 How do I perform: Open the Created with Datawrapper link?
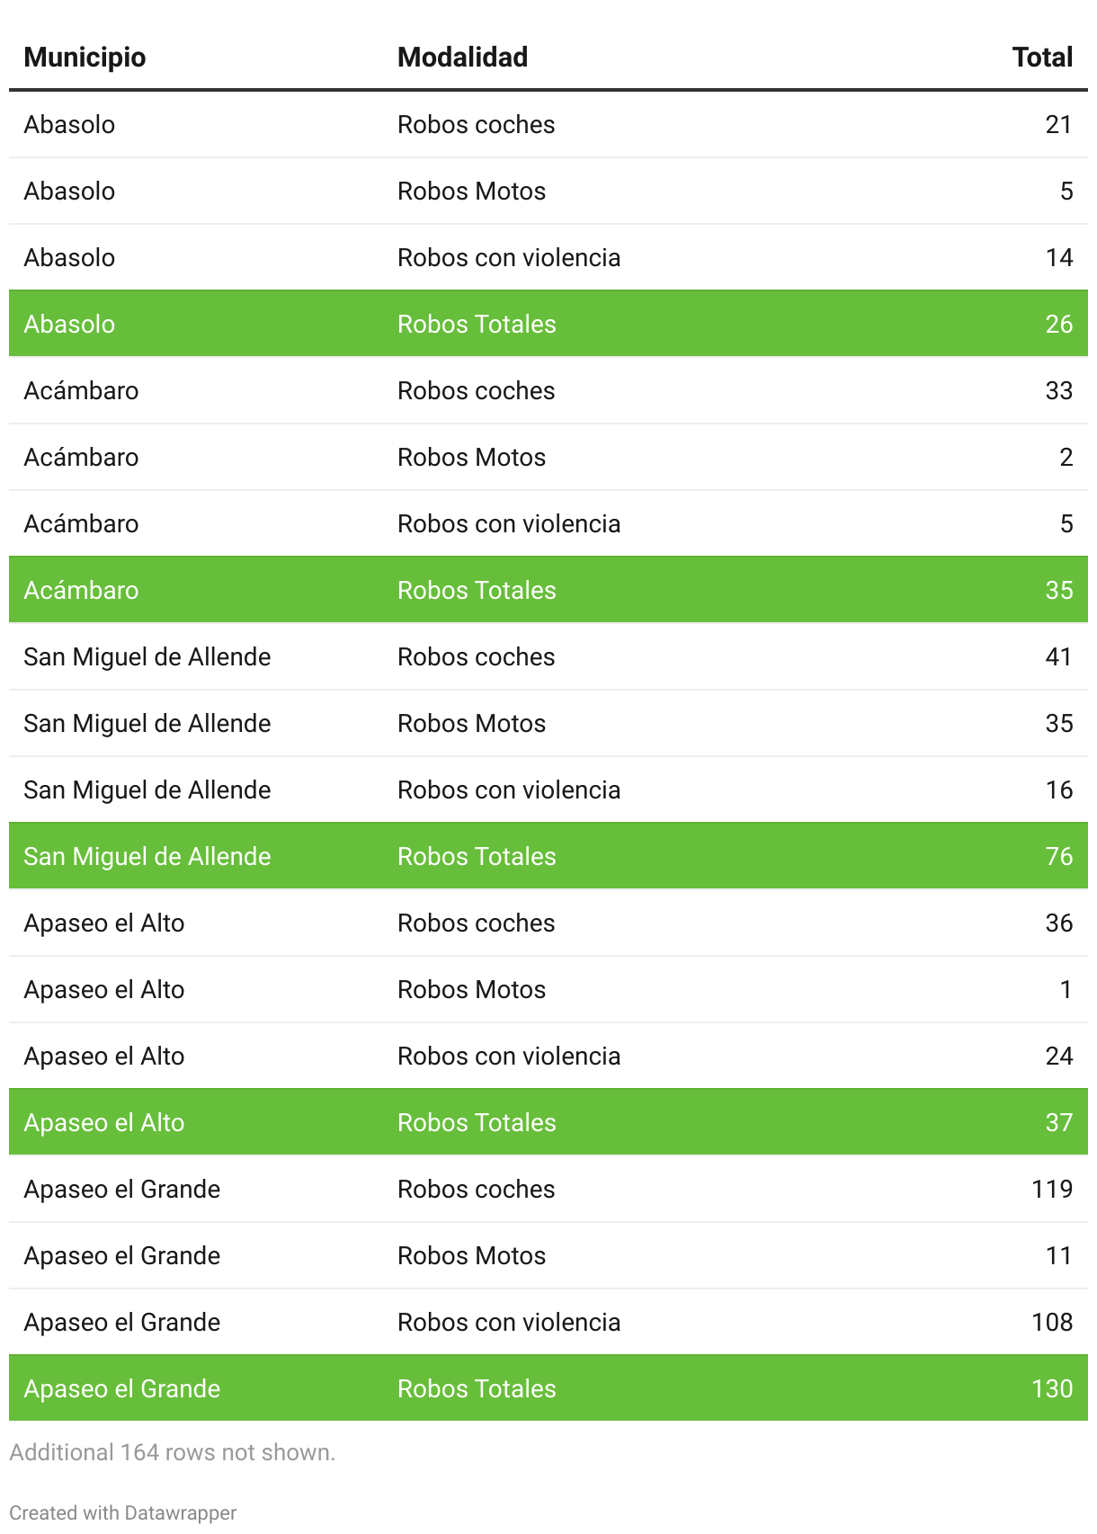[123, 1512]
